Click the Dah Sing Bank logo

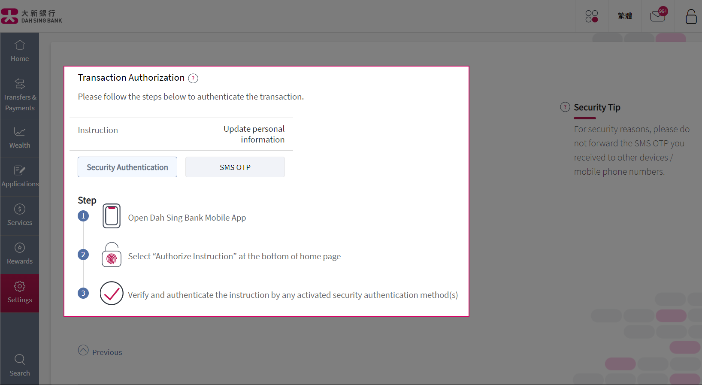pos(31,16)
